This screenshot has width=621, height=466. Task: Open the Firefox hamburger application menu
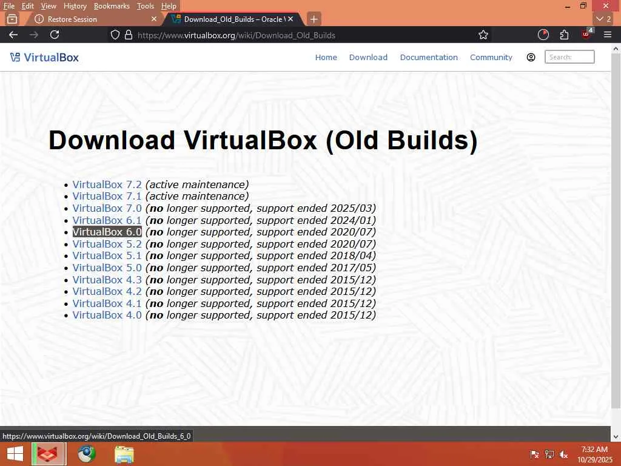[608, 35]
